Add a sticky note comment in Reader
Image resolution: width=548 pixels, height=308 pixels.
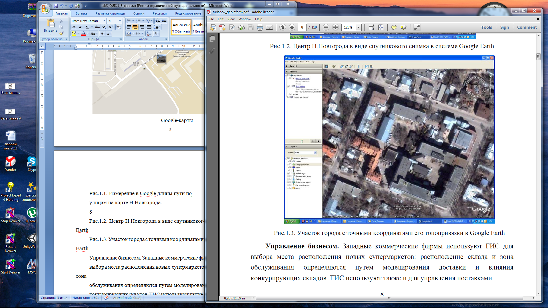tap(394, 27)
